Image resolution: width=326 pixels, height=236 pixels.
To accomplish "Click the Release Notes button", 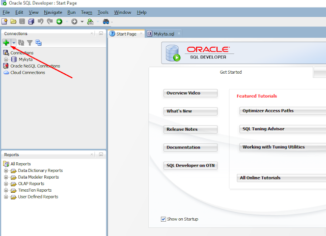I will coord(190,129).
